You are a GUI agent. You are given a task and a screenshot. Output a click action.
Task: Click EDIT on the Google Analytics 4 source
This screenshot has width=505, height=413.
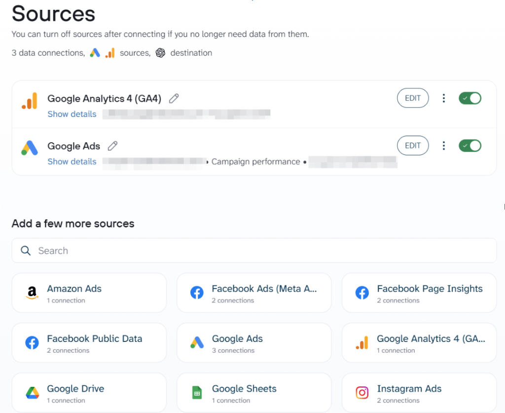point(413,98)
